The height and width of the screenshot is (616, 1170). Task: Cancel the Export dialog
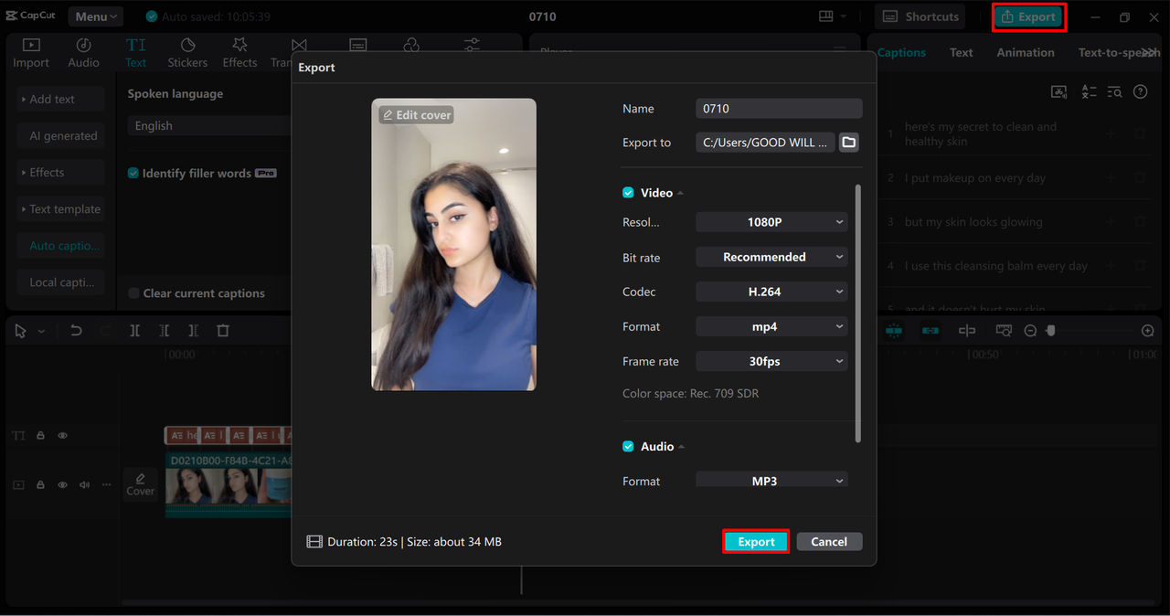(829, 542)
